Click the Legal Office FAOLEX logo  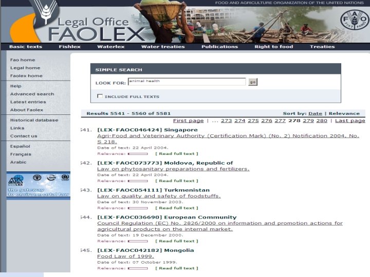(96, 29)
